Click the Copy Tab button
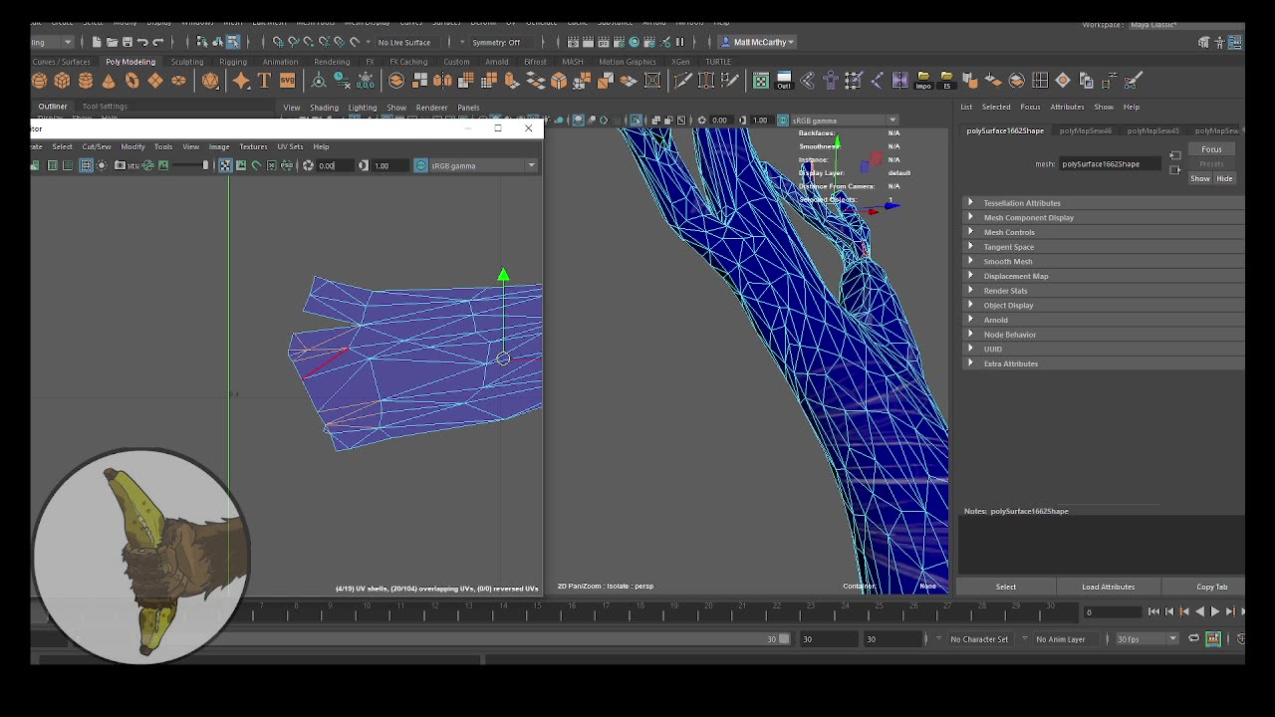Viewport: 1275px width, 717px height. tap(1211, 587)
